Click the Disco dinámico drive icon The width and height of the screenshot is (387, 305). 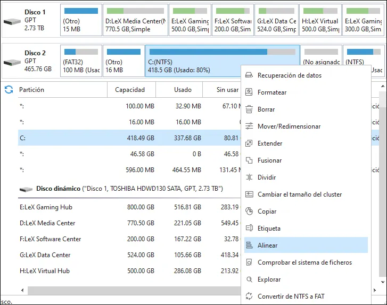pos(26,189)
